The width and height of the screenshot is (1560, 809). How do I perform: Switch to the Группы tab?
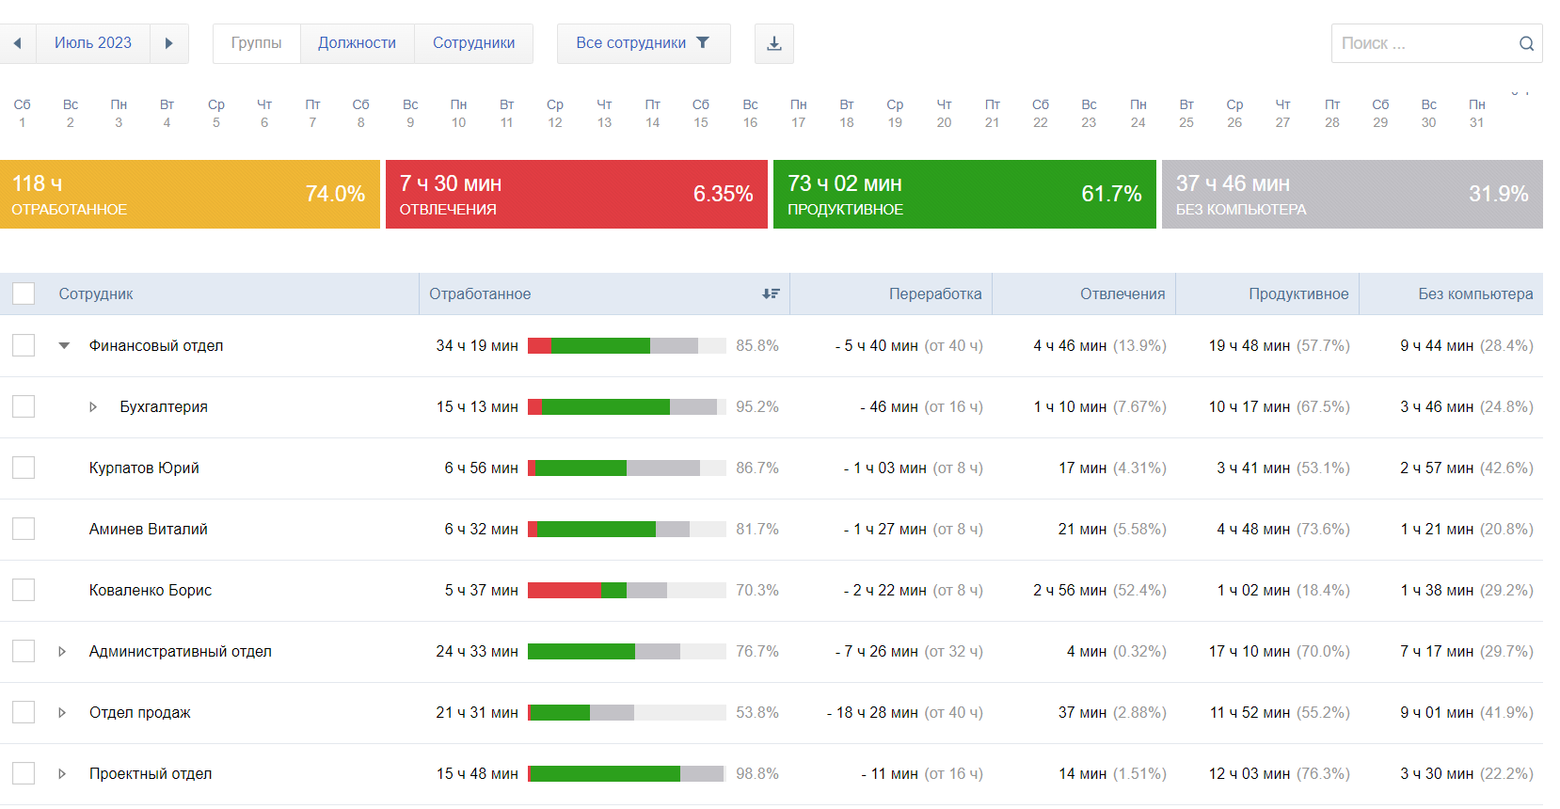click(256, 43)
